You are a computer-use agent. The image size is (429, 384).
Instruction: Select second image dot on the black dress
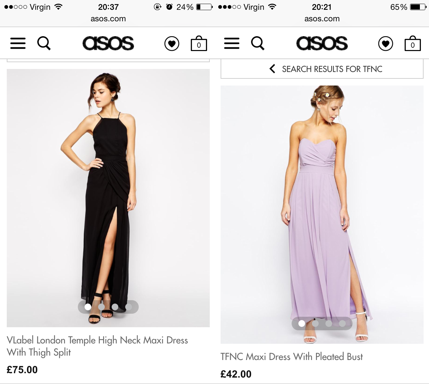[x=101, y=307]
